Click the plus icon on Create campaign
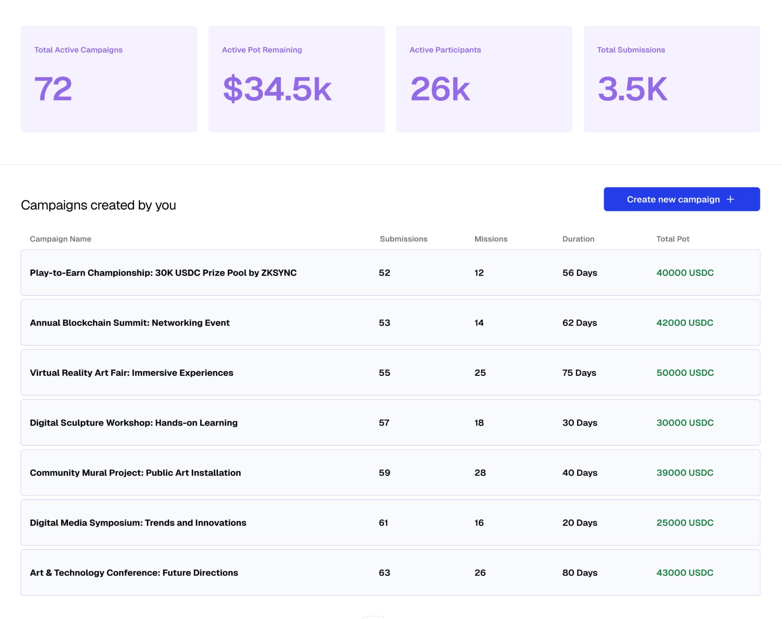This screenshot has height=619, width=782. [x=730, y=199]
